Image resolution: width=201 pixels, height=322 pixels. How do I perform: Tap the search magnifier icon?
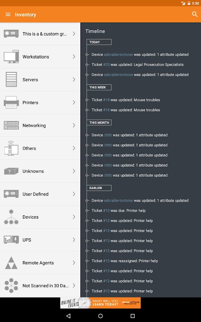pyautogui.click(x=195, y=14)
